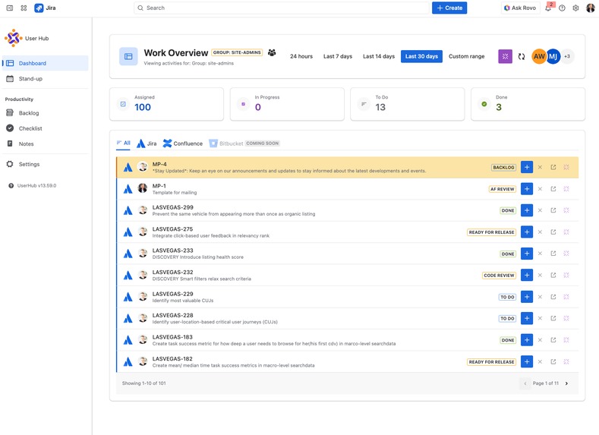
Task: Select the MJ user avatar
Action: click(553, 56)
